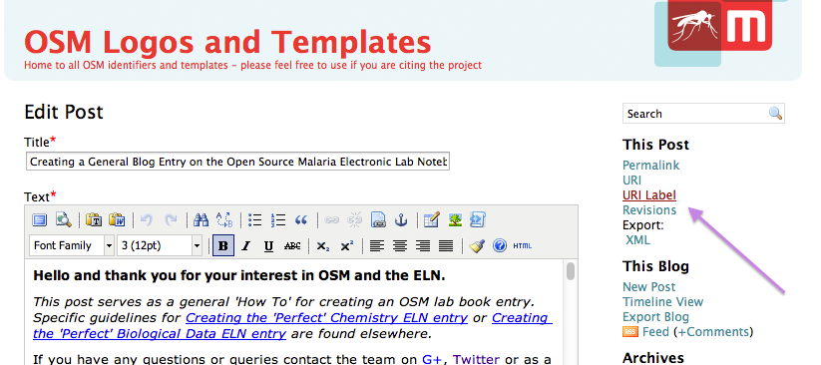Click the preview magnifier icon
This screenshot has height=365, width=821.
coord(63,220)
